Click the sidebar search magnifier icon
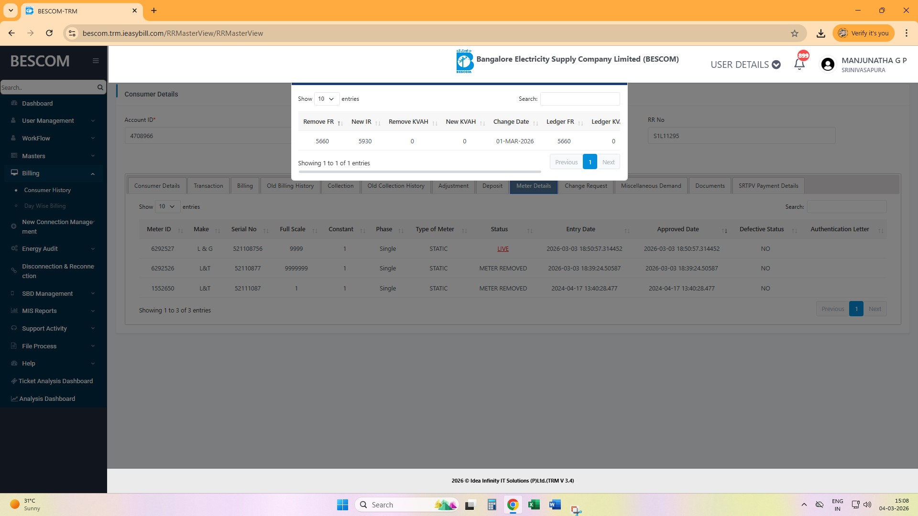Viewport: 918px width, 516px height. pos(100,87)
